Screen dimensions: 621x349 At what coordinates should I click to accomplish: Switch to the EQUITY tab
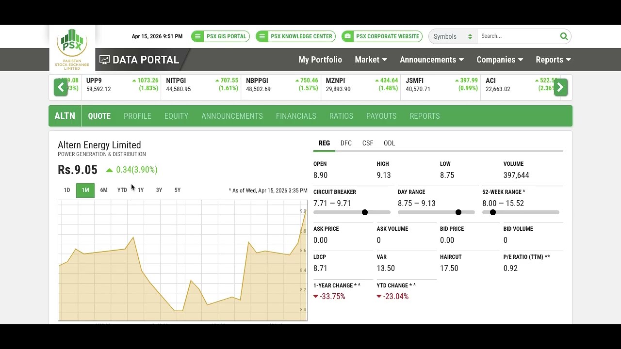pyautogui.click(x=176, y=116)
